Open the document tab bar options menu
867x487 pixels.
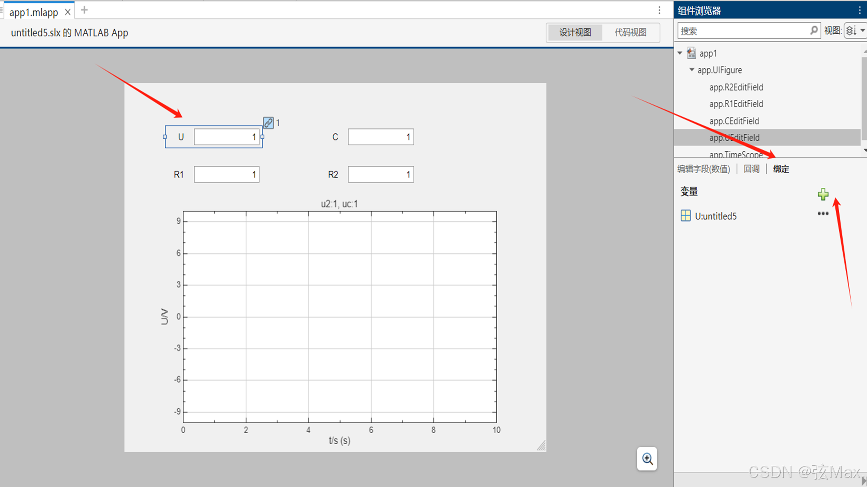click(659, 10)
